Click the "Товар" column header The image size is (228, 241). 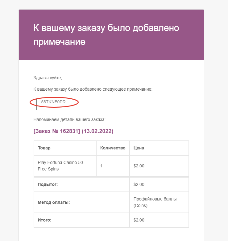point(44,148)
